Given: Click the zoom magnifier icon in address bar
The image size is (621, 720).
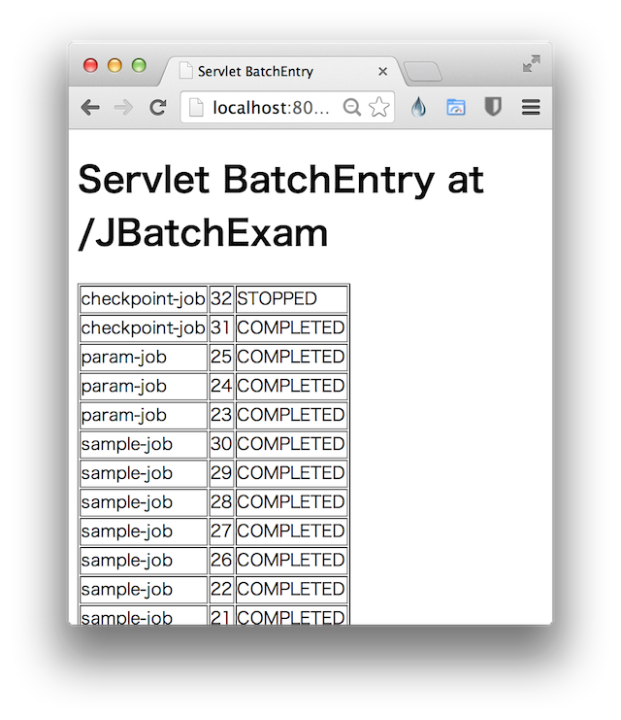Looking at the screenshot, I should [352, 108].
